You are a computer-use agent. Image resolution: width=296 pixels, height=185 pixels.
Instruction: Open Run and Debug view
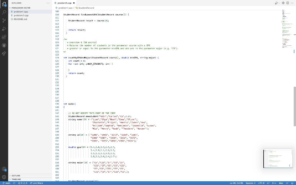tap(4, 29)
